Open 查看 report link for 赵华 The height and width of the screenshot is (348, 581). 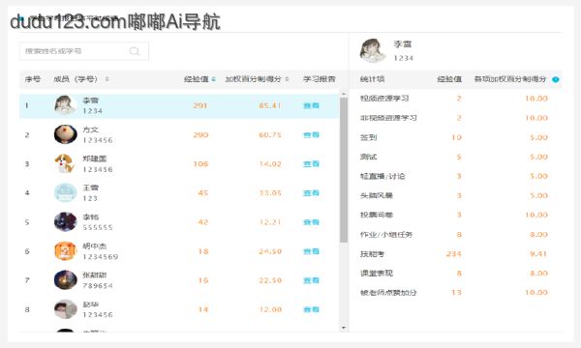(311, 309)
